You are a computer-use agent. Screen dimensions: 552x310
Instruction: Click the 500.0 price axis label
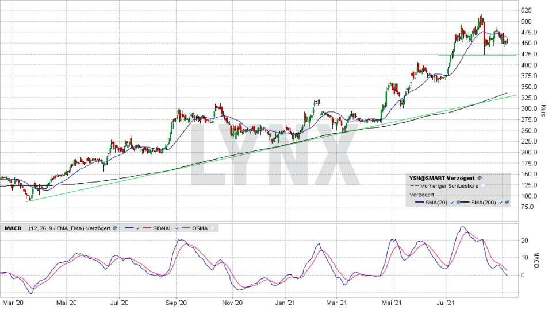(x=526, y=21)
